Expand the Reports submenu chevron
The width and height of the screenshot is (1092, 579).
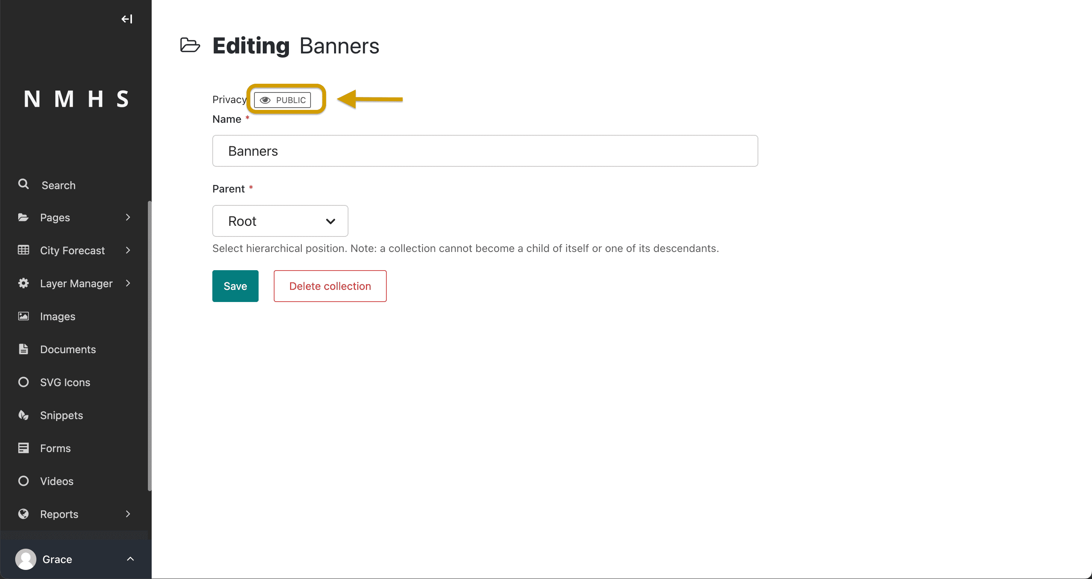coord(128,514)
